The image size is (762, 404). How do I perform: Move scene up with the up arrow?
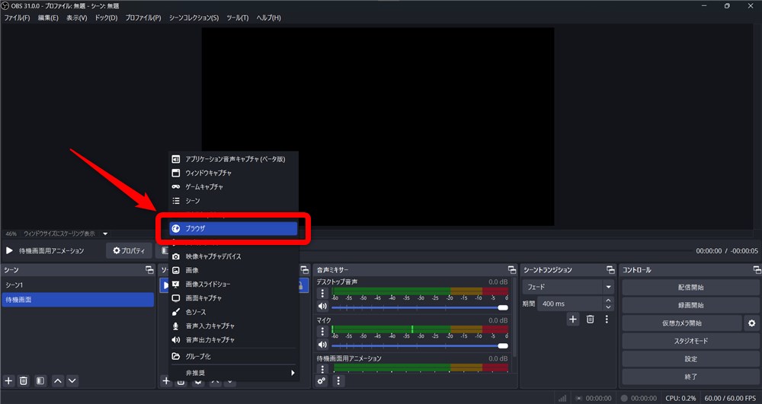coord(58,380)
